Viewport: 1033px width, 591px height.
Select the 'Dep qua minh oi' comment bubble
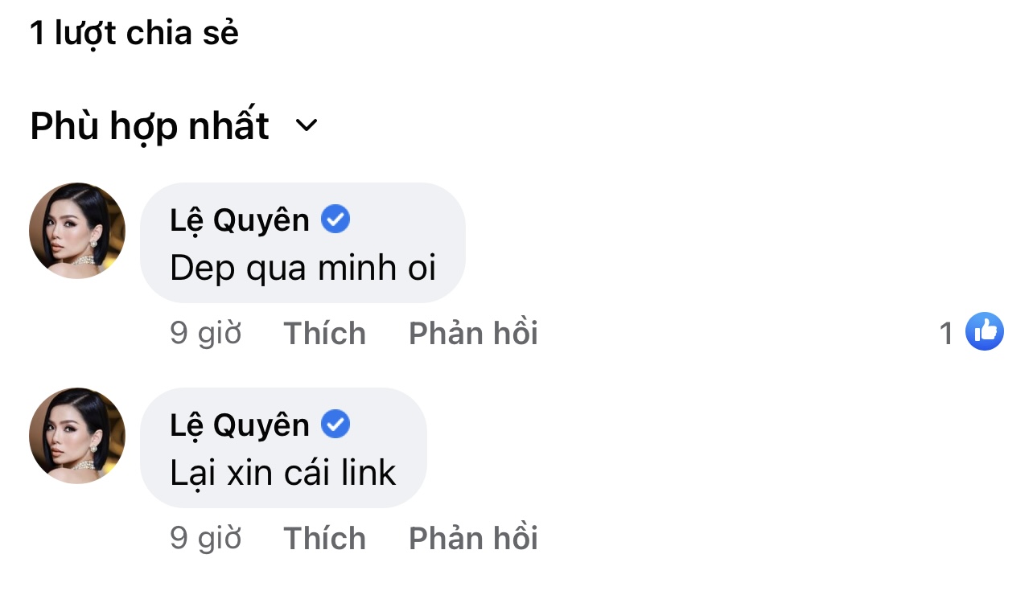pos(303,243)
